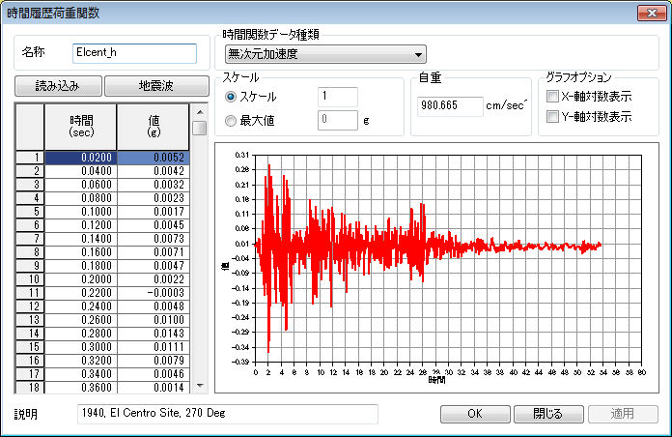Select the スケール radio button
The width and height of the screenshot is (672, 437).
pyautogui.click(x=231, y=97)
